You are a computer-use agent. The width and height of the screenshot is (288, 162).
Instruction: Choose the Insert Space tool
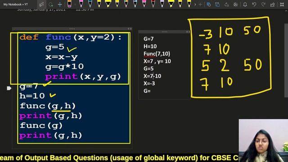60,4
